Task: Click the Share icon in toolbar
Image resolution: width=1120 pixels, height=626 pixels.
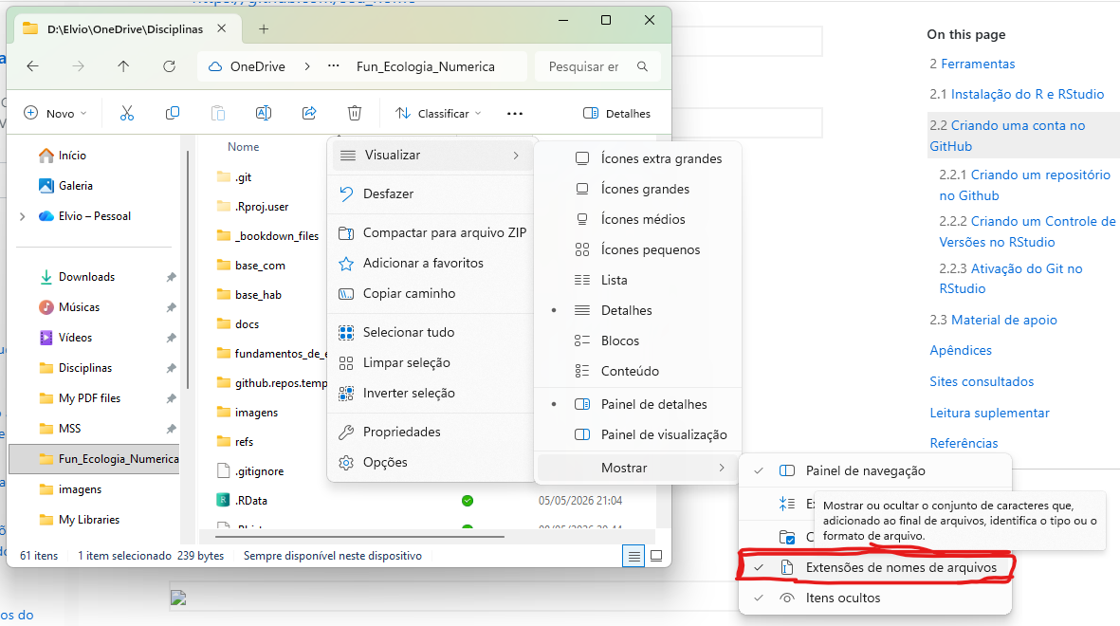Action: point(309,113)
